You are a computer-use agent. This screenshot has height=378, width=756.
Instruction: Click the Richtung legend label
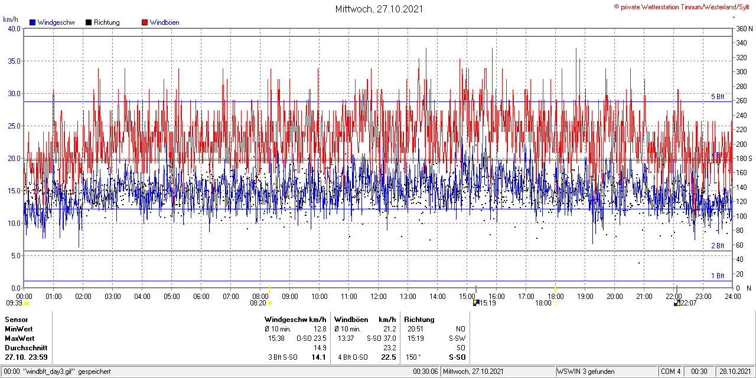click(107, 22)
